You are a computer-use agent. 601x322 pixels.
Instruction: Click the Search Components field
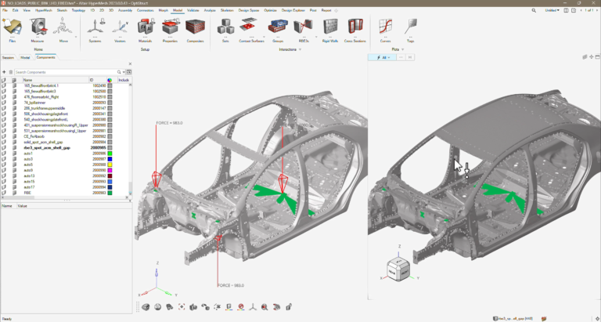(x=66, y=72)
